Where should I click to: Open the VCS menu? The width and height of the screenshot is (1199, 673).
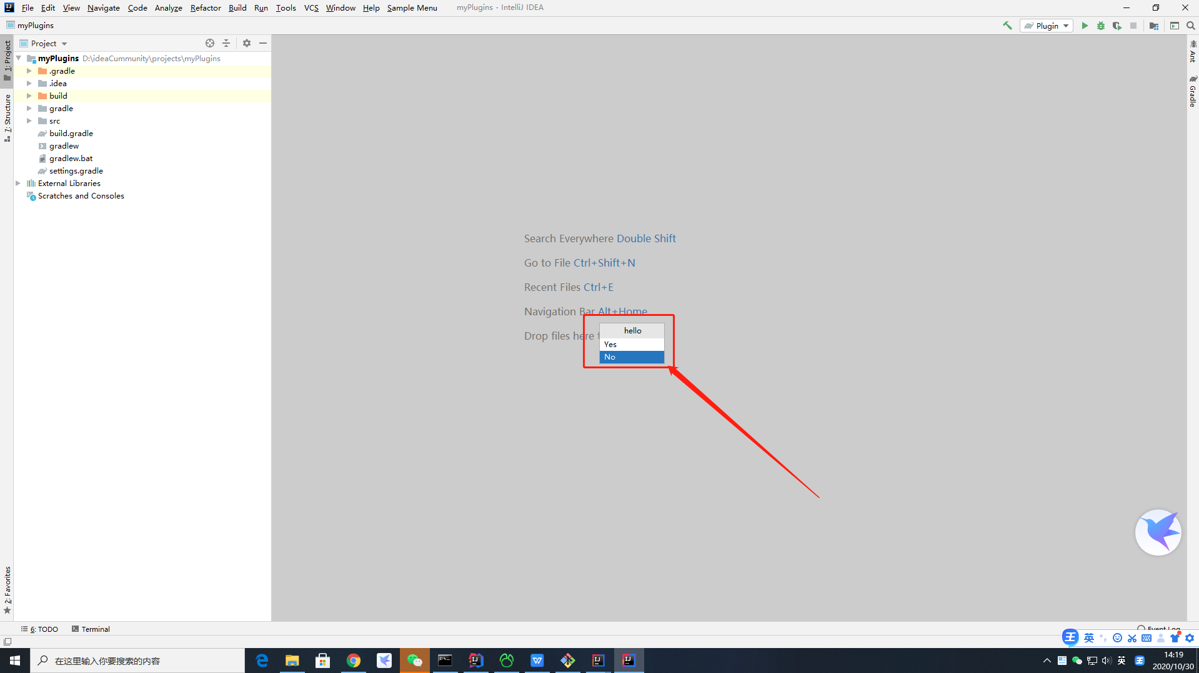point(311,7)
